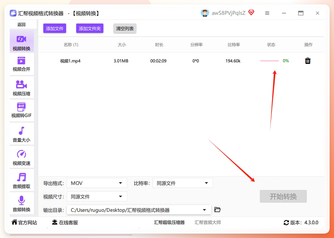This screenshot has height=238, width=334.
Task: Expand the 输出目录 path dropdown
Action: pos(139,210)
